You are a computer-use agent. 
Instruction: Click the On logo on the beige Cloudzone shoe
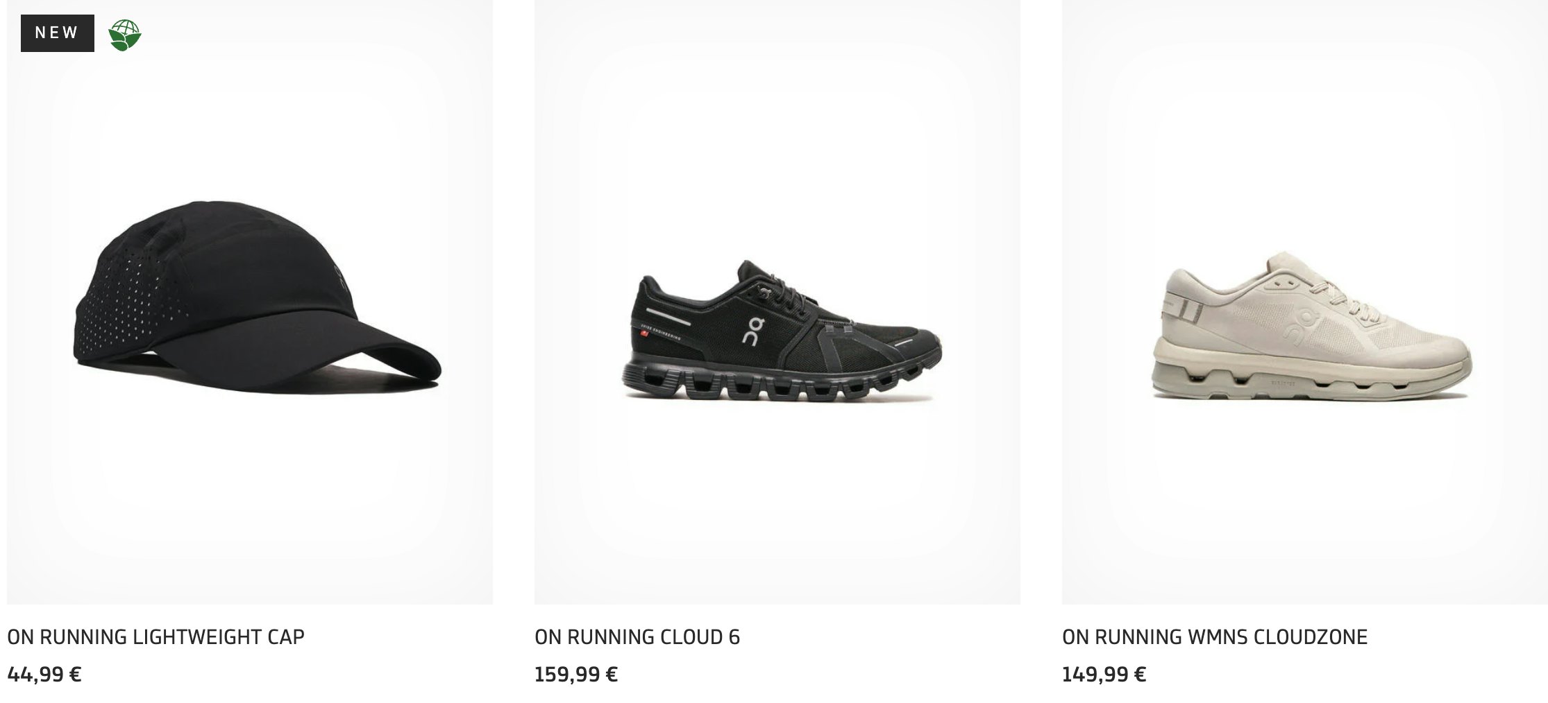click(1300, 324)
